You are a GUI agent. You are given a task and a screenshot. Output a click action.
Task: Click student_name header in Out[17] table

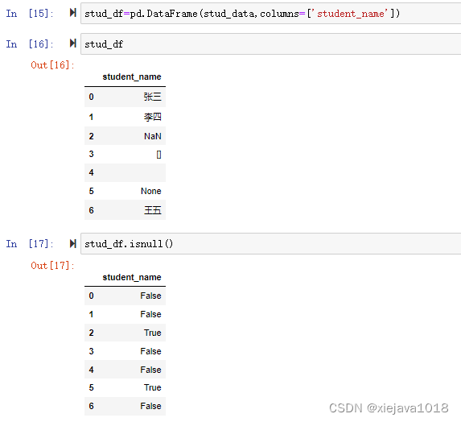click(x=132, y=277)
